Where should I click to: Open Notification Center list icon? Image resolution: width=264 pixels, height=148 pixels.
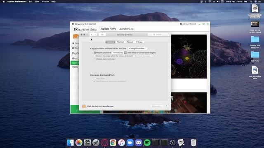[x=259, y=2]
